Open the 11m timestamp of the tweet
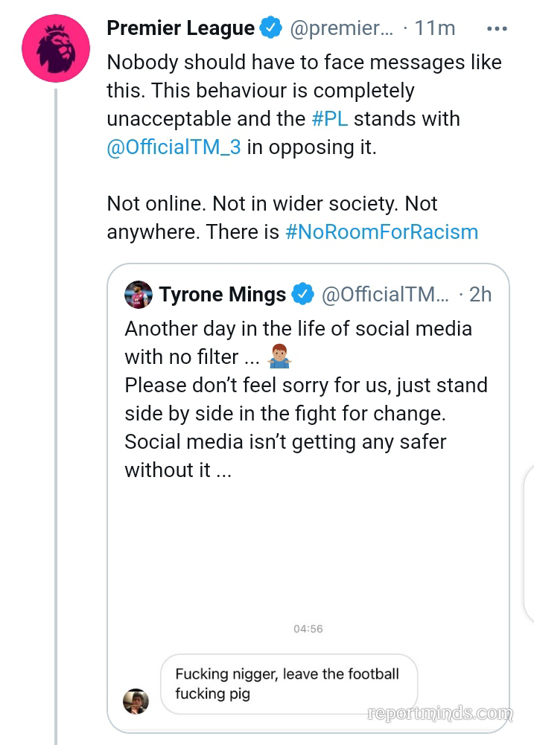Image resolution: width=534 pixels, height=745 pixels. (x=434, y=29)
